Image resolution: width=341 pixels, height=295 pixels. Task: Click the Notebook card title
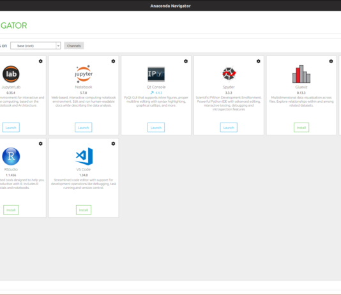84,87
